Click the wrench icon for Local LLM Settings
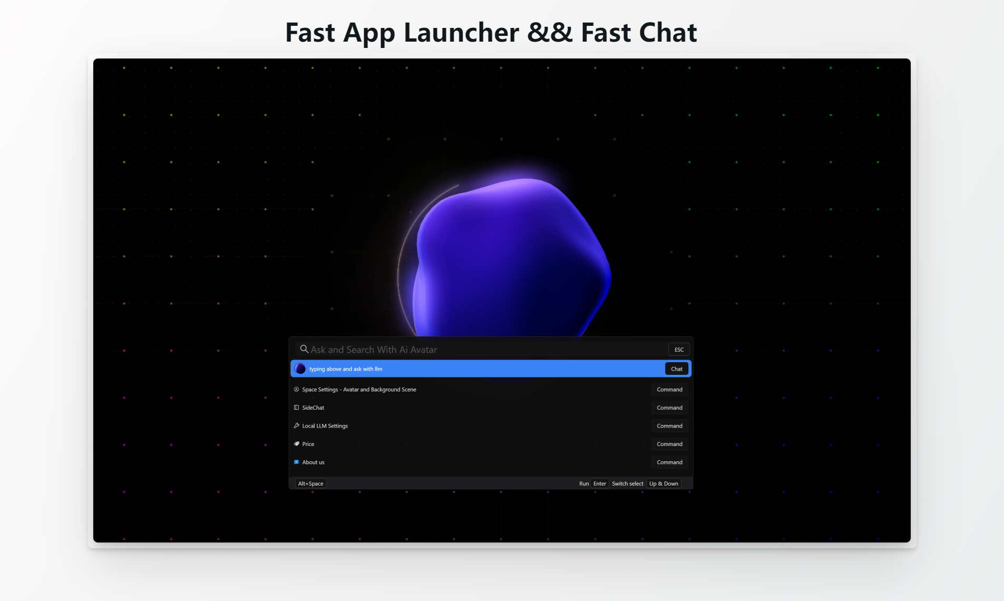Viewport: 1004px width, 601px height. click(x=296, y=425)
